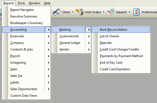Open Credit Card Expiration report
The height and width of the screenshot is (103, 157).
point(121,69)
